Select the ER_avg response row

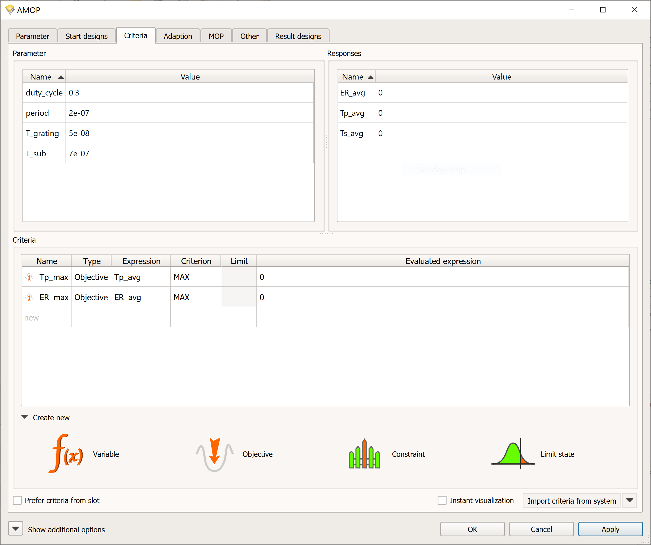[x=482, y=93]
